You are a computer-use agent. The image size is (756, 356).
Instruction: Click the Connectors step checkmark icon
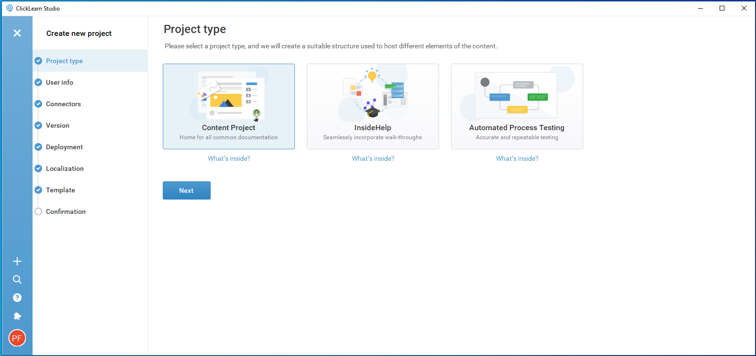(x=38, y=104)
